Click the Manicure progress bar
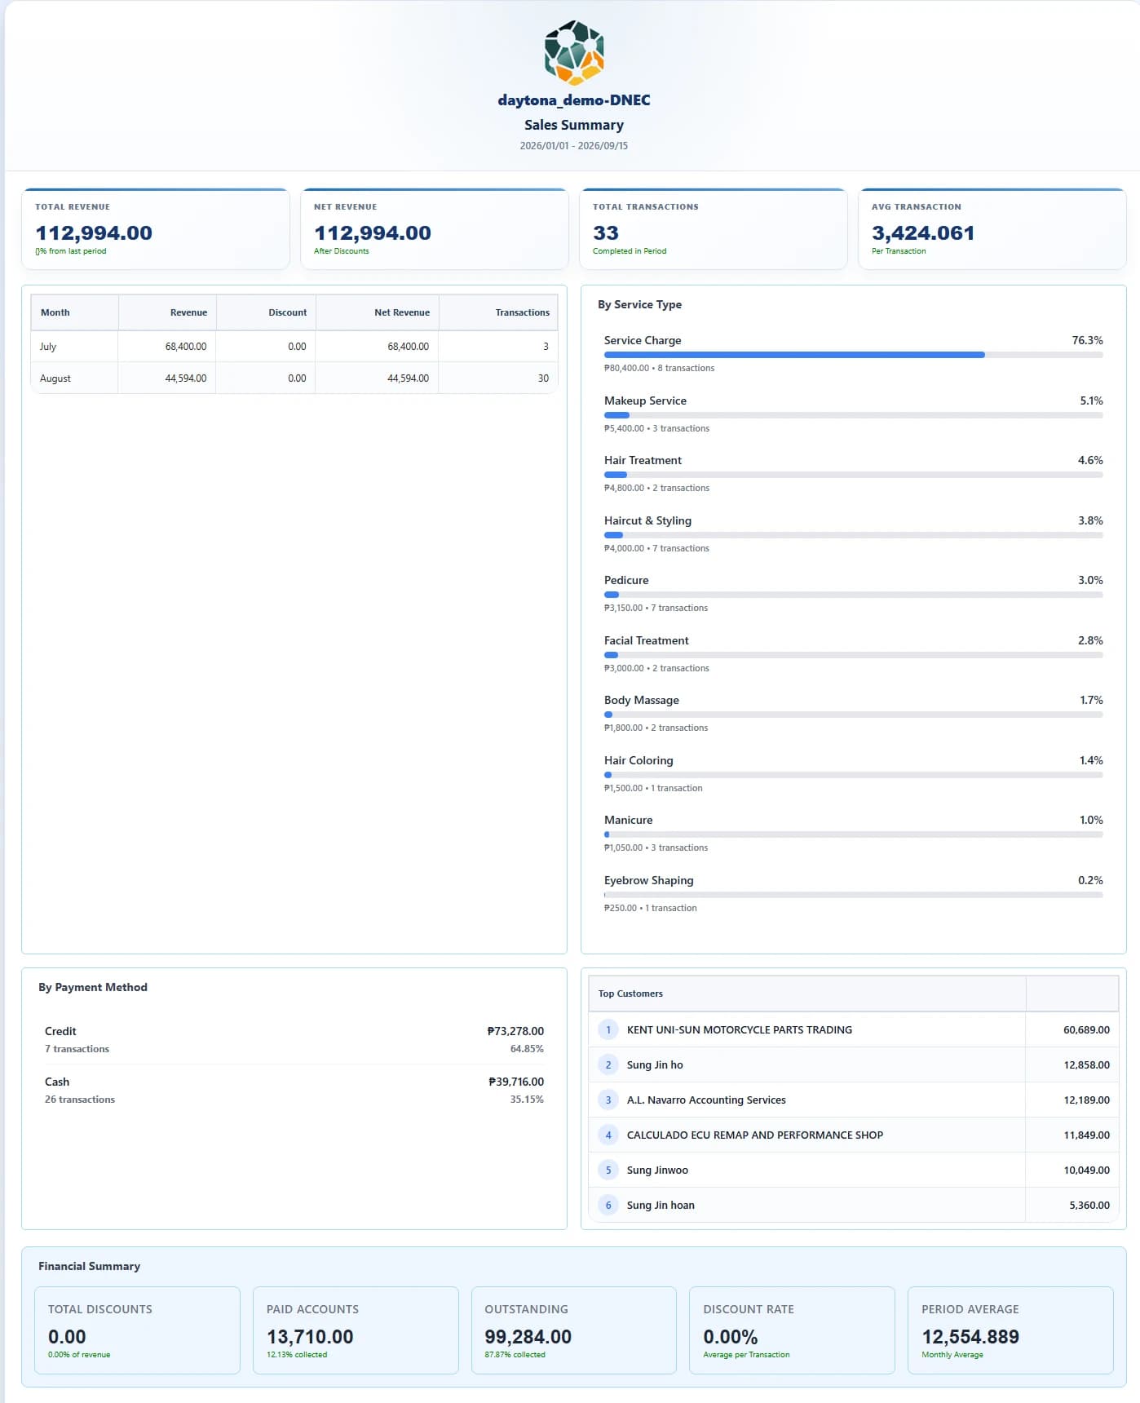This screenshot has height=1403, width=1140. pos(853,834)
